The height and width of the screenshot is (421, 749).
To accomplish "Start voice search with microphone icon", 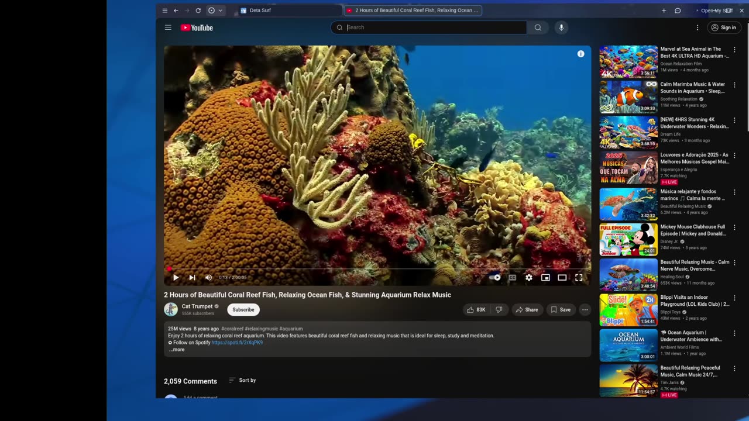I will 561,27.
